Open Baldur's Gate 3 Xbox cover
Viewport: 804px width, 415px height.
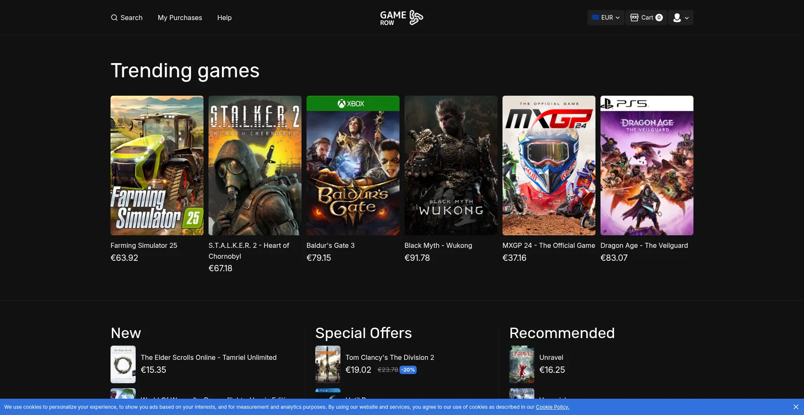pos(353,165)
